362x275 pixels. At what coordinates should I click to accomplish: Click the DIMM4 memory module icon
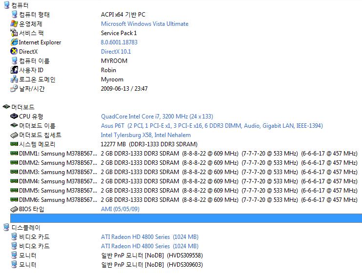click(x=14, y=181)
